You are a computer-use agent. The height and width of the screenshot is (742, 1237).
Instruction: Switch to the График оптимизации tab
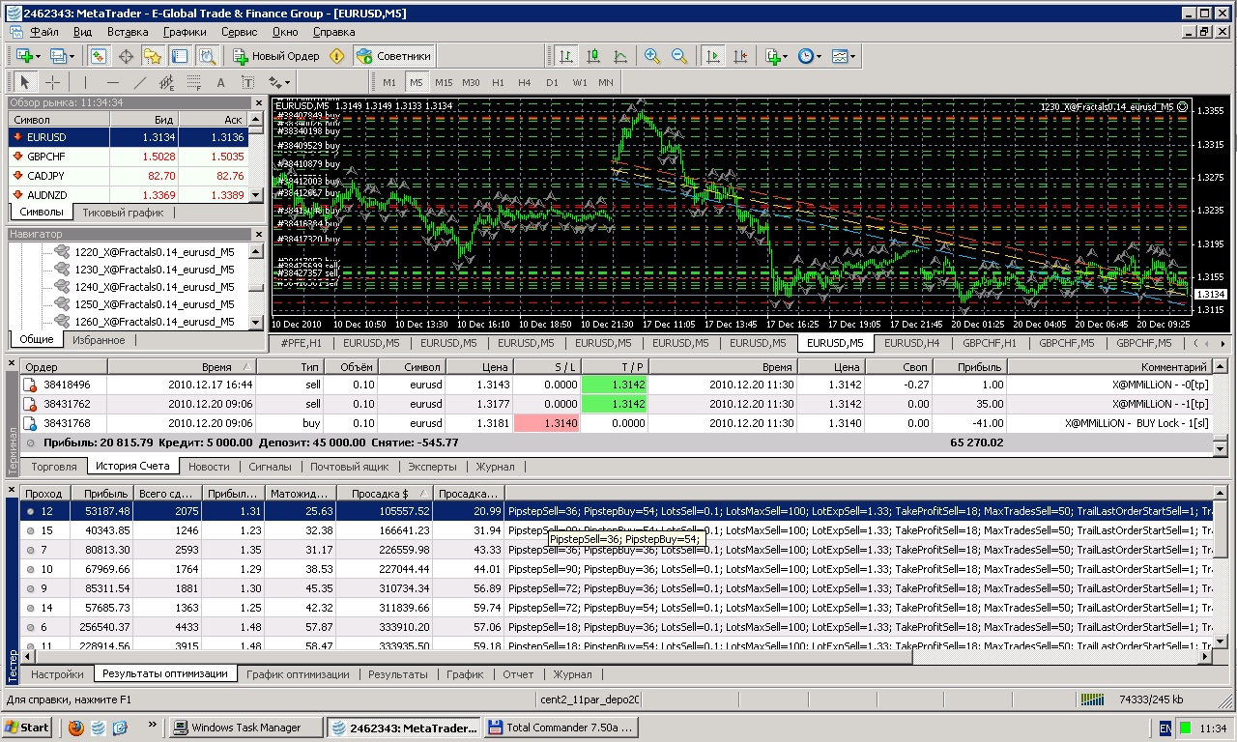297,674
